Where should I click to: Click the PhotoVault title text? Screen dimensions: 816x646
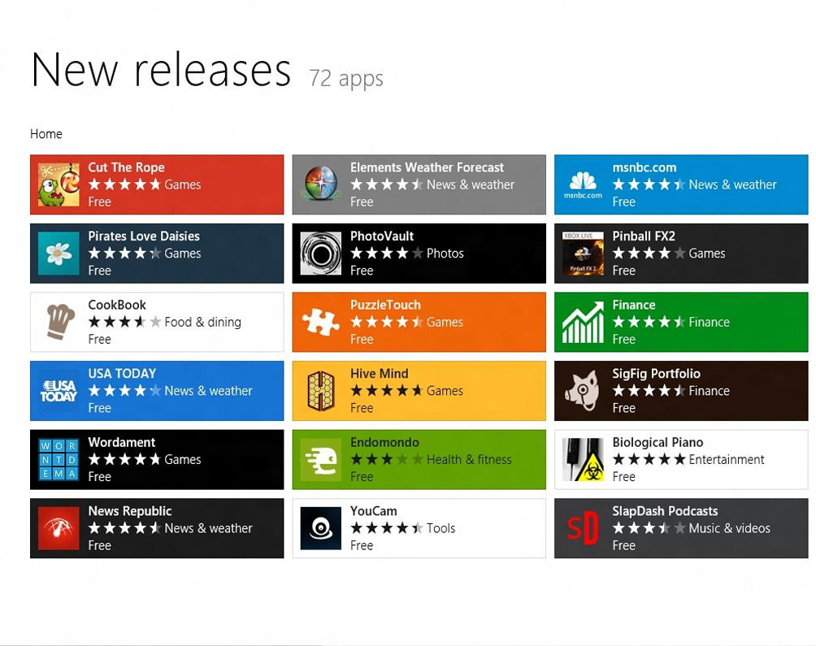[382, 236]
